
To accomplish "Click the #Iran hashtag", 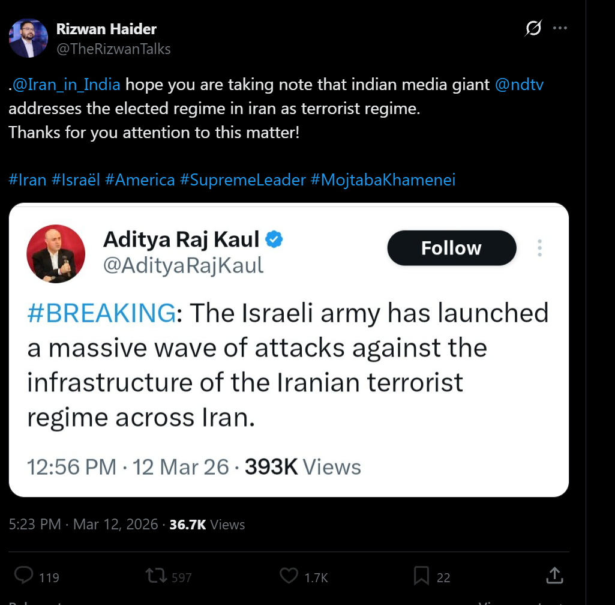I will (28, 179).
